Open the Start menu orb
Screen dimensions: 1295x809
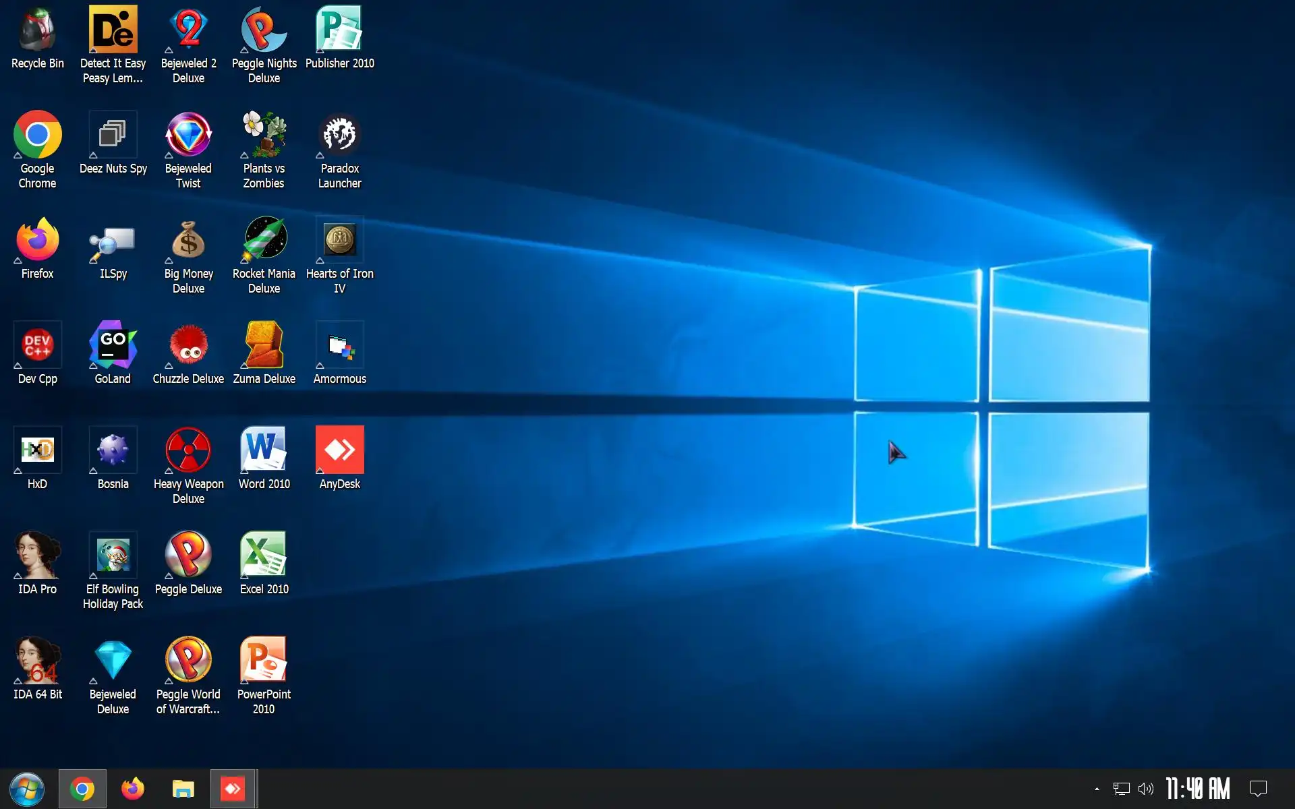27,789
